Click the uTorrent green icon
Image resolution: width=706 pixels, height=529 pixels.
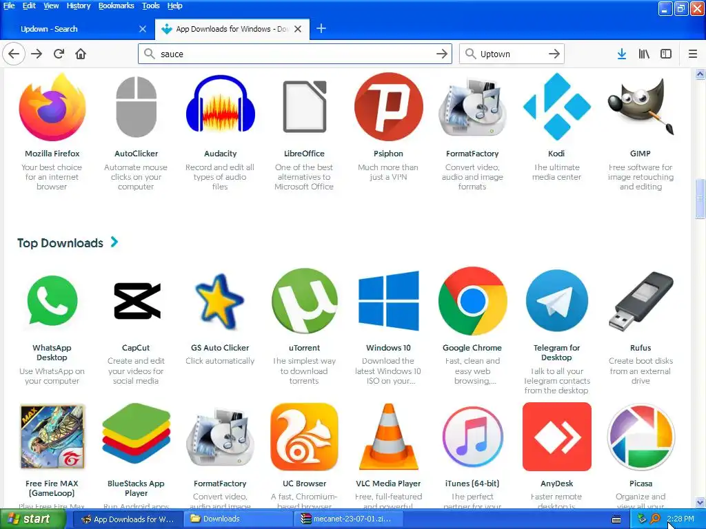(304, 301)
